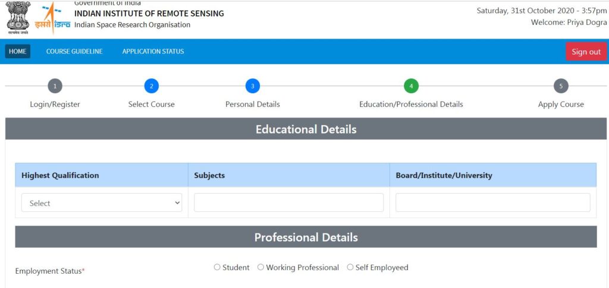Click the Government of India emblem logo
Screen dimensions: 609x288
(18, 18)
